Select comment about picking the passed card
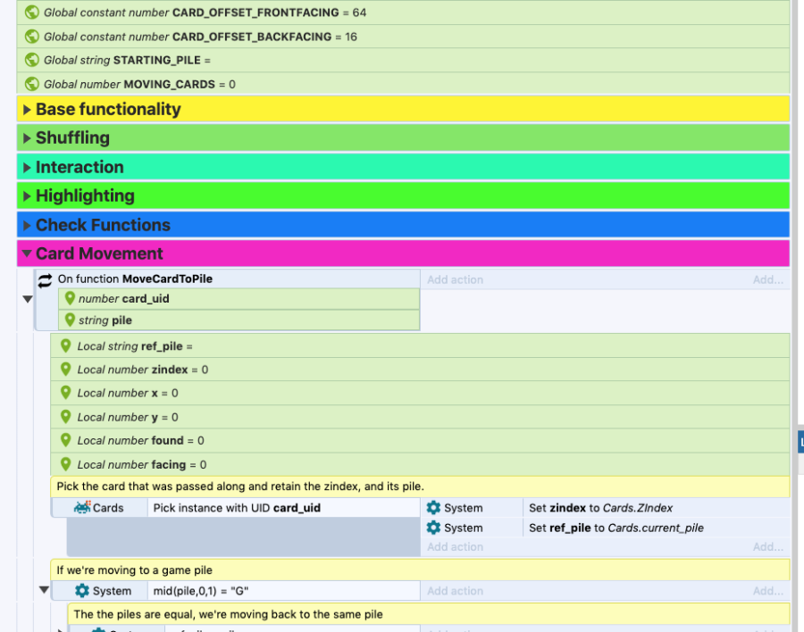 [x=239, y=486]
